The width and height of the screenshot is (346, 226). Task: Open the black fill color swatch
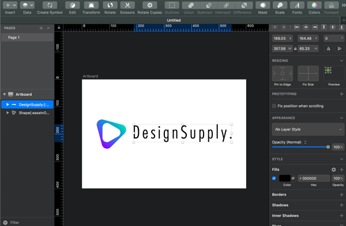click(285, 178)
